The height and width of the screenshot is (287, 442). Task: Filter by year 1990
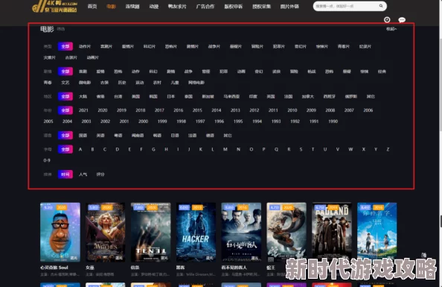pos(333,122)
